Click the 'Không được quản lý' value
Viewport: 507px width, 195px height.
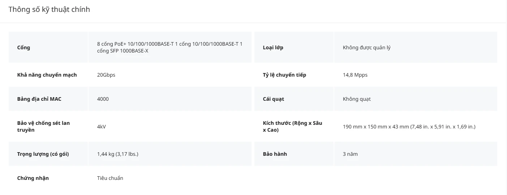[366, 47]
